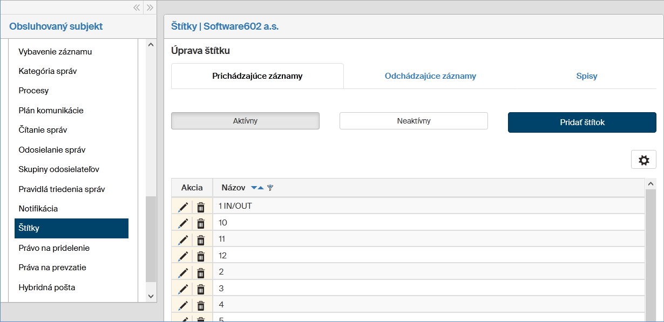The image size is (664, 322).
Task: Click the filter icon in Názov column
Action: click(x=270, y=188)
